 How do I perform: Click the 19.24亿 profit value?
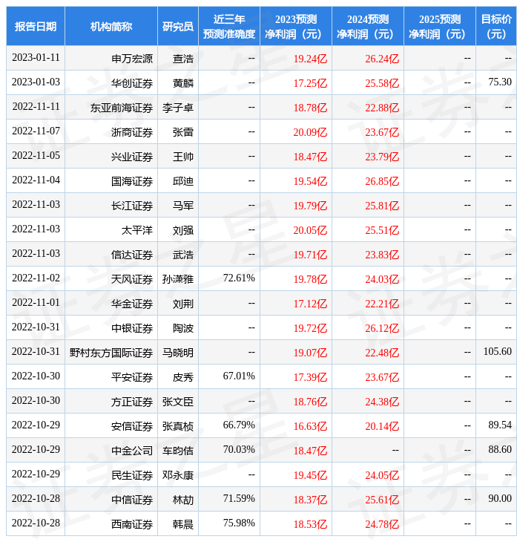(310, 59)
